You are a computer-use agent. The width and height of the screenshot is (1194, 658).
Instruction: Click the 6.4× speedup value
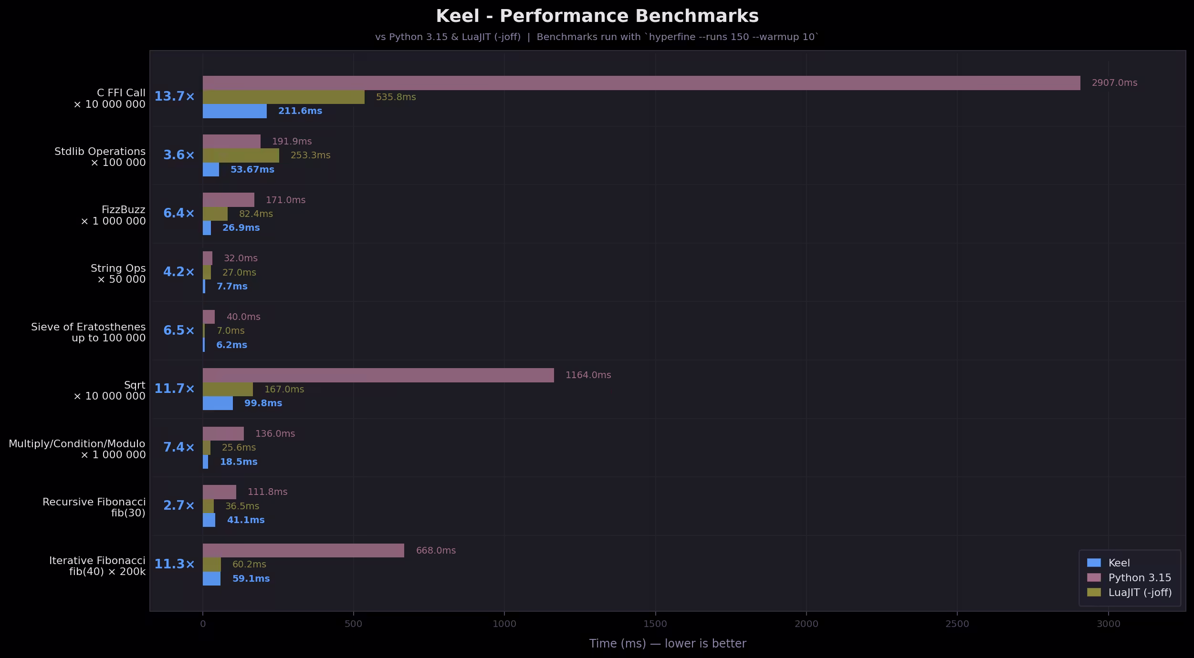coord(179,213)
